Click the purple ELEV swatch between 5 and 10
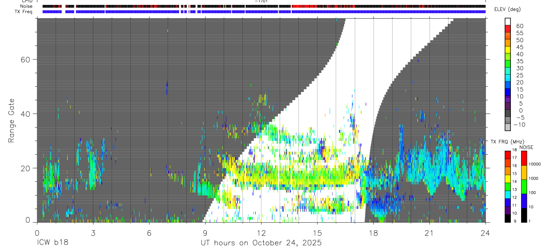 coord(508,99)
